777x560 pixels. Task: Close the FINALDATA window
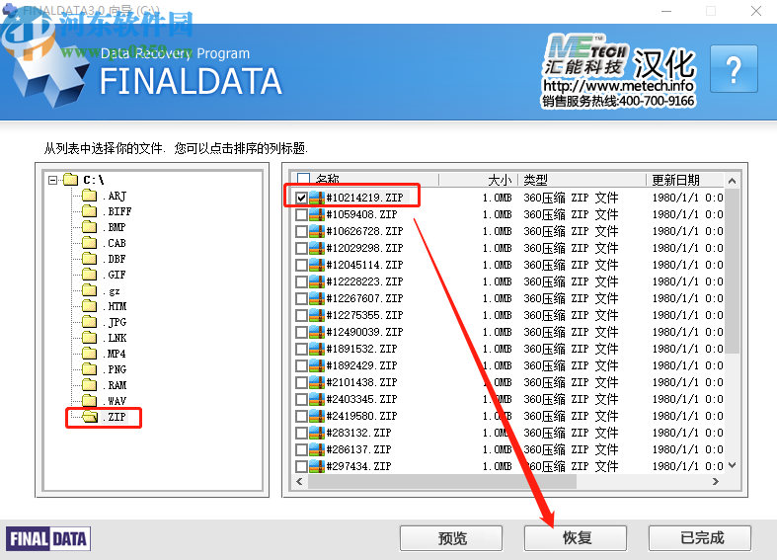pyautogui.click(x=755, y=11)
